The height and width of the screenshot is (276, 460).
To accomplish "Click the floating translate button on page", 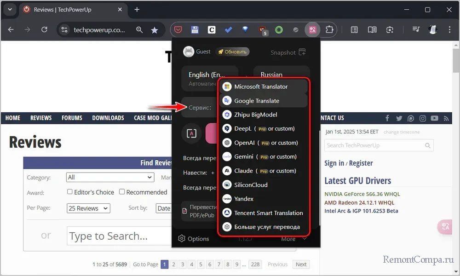I will (x=445, y=226).
